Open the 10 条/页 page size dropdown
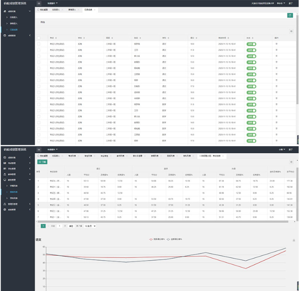The width and height of the screenshot is (307, 291). click(90, 226)
